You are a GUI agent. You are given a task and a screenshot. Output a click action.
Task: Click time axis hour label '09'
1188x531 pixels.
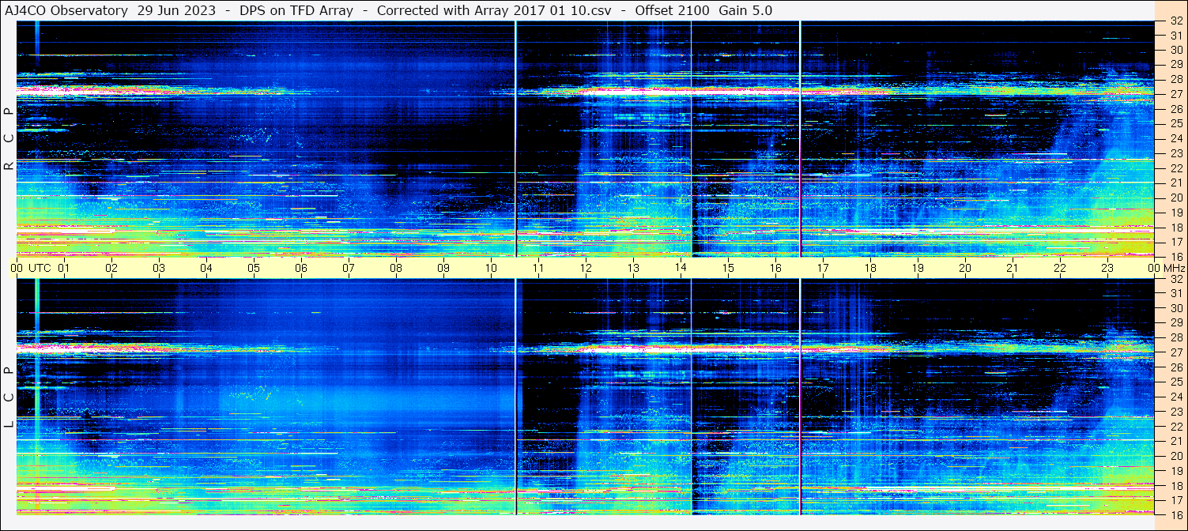point(443,268)
